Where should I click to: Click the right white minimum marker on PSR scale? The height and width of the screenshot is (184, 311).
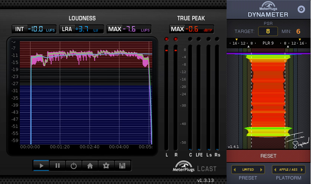pyautogui.click(x=288, y=46)
